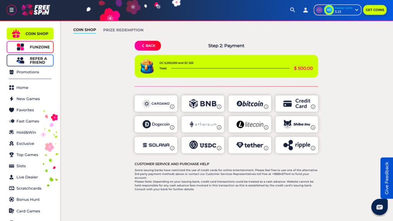Open the Give Feedback side tab
The height and width of the screenshot is (221, 393).
386,178
